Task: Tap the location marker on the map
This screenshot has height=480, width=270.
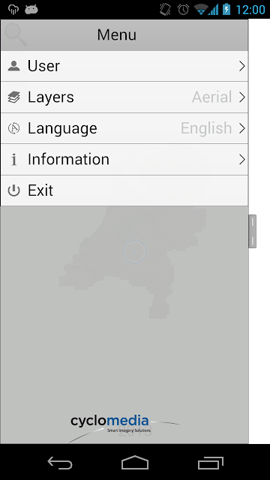Action: (x=134, y=252)
